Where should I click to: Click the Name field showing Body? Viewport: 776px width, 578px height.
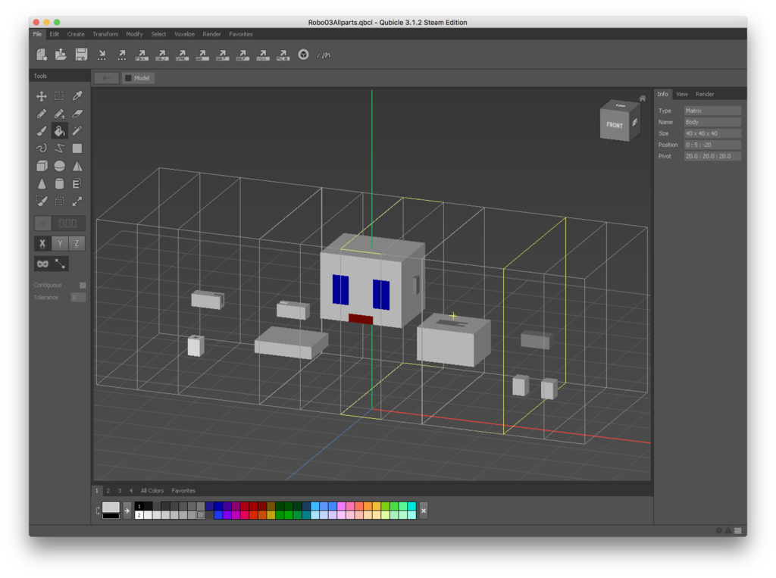point(712,122)
